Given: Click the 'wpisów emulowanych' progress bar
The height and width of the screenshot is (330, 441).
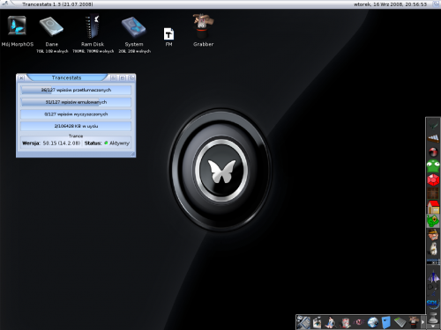Looking at the screenshot, I should pyautogui.click(x=76, y=102).
